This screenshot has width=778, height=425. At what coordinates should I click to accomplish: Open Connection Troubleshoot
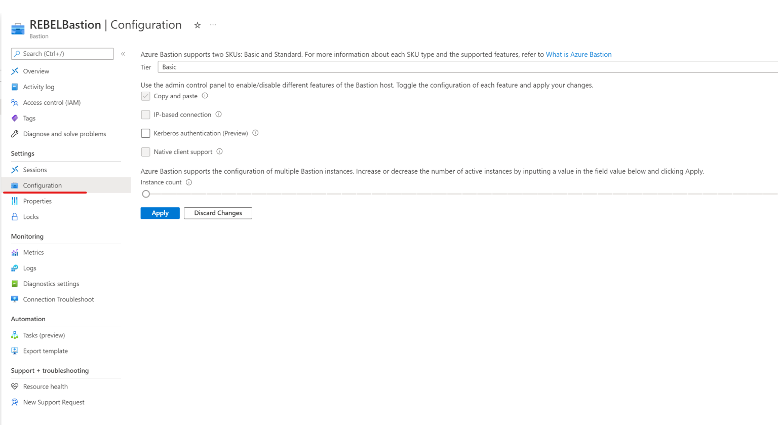pos(59,299)
